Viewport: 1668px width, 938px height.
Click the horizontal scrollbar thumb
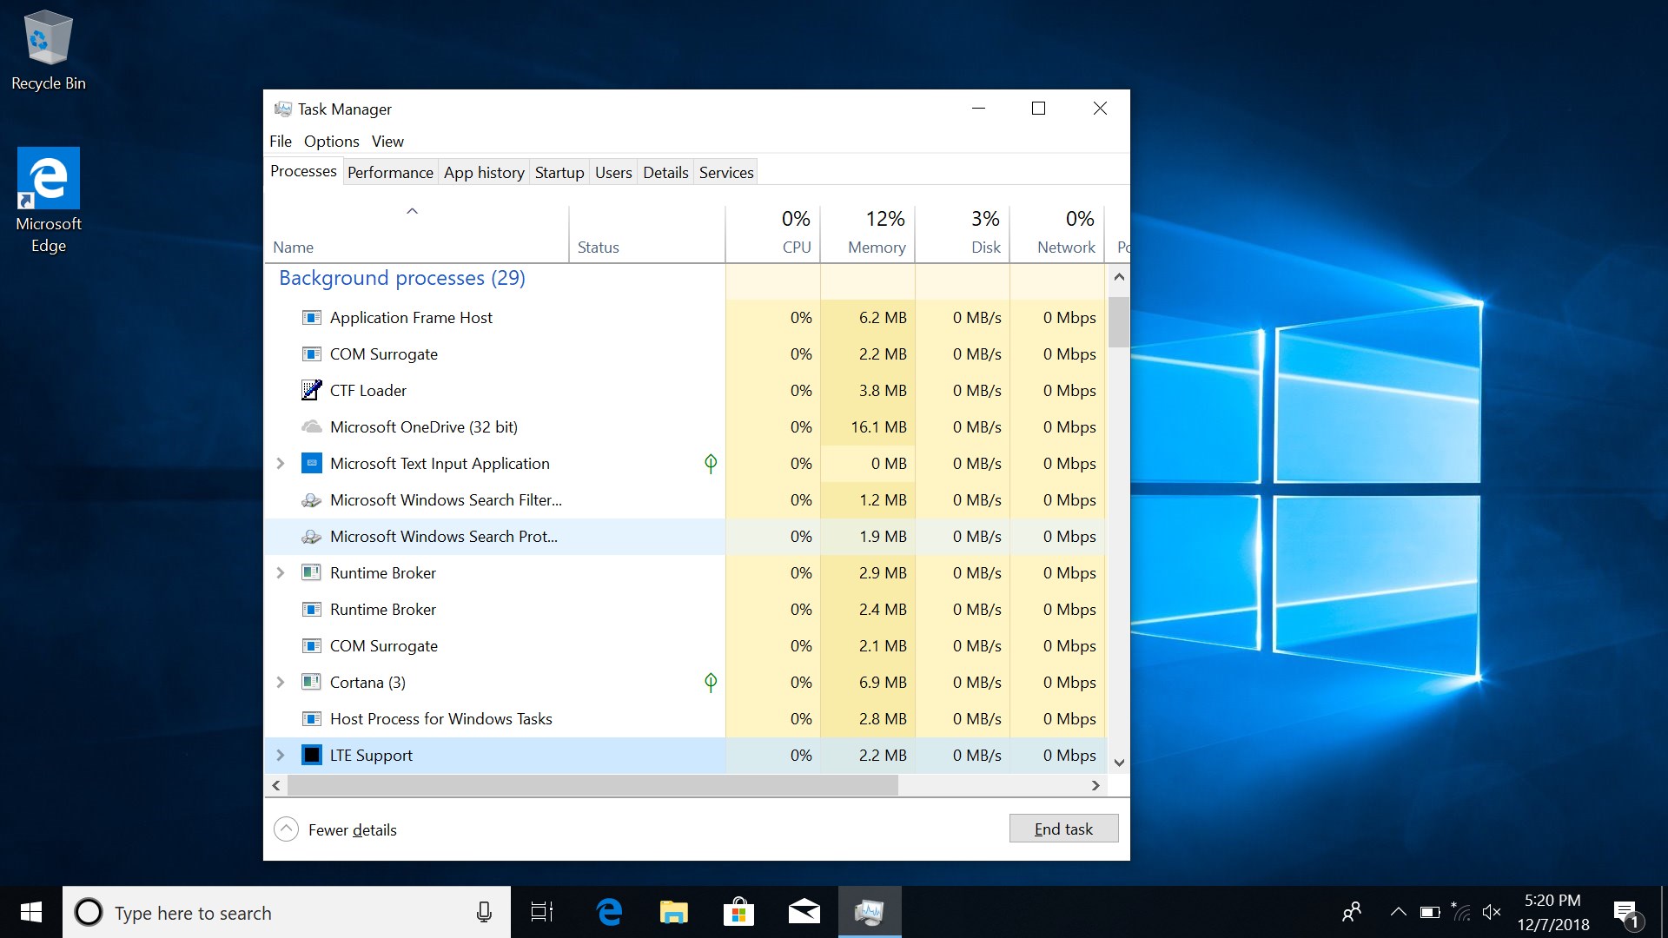point(591,785)
